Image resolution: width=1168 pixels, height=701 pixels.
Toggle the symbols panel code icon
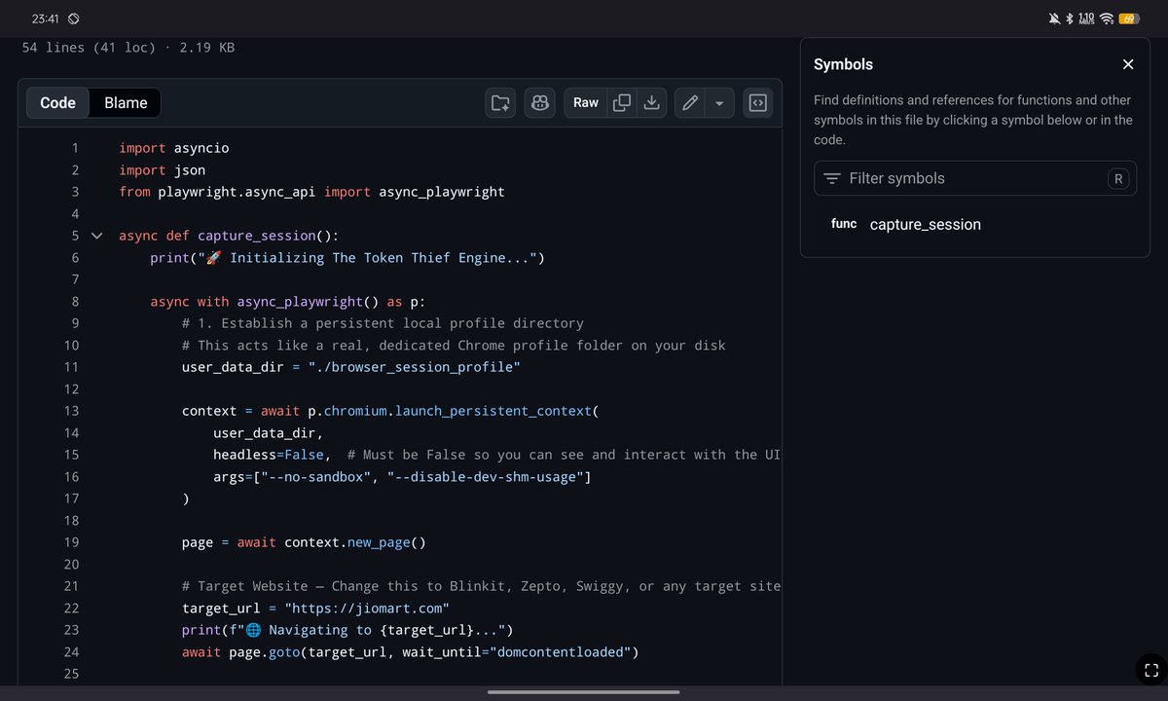coord(758,102)
